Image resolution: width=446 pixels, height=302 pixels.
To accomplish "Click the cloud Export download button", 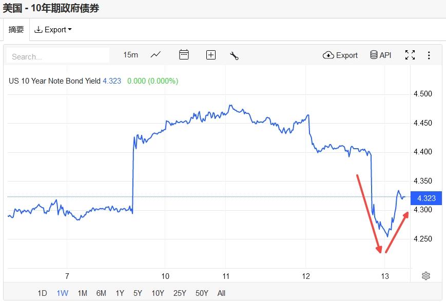I will 340,55.
